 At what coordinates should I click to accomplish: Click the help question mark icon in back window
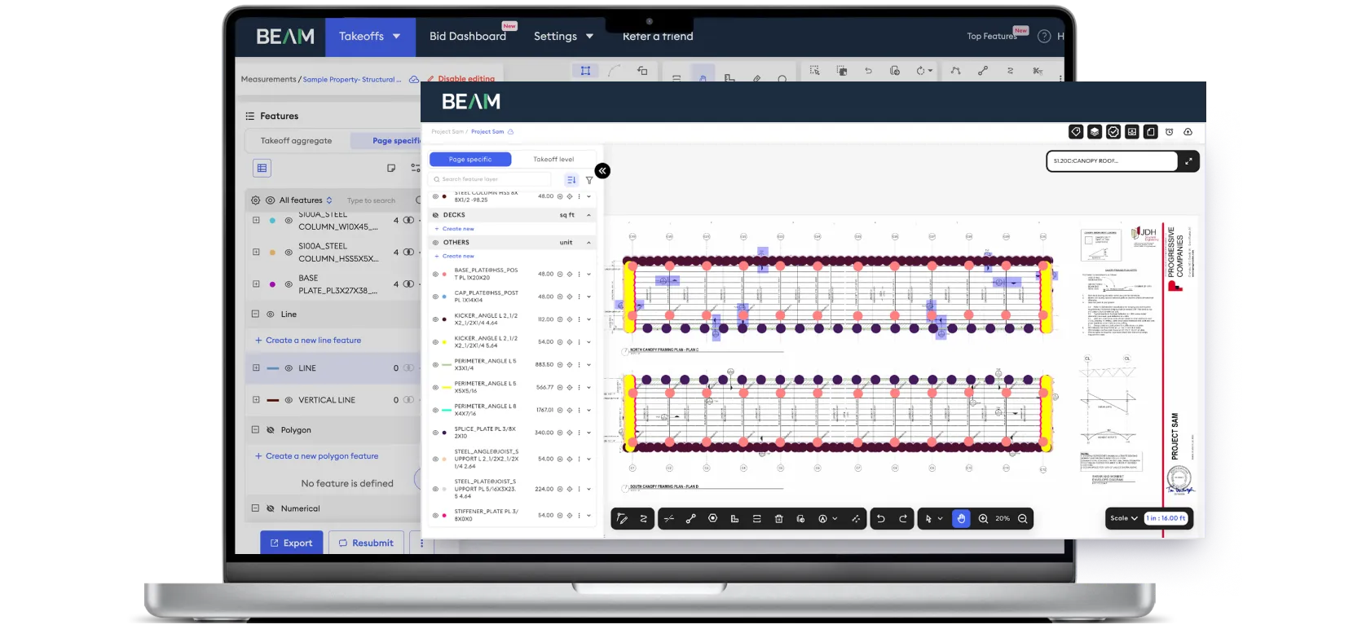pos(1044,37)
